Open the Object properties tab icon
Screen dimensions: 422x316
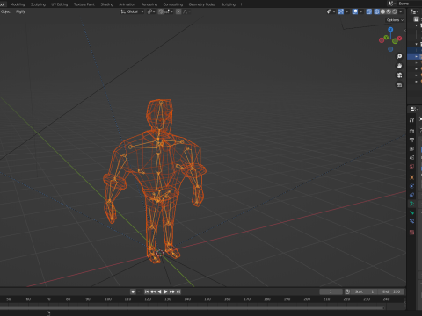point(411,177)
